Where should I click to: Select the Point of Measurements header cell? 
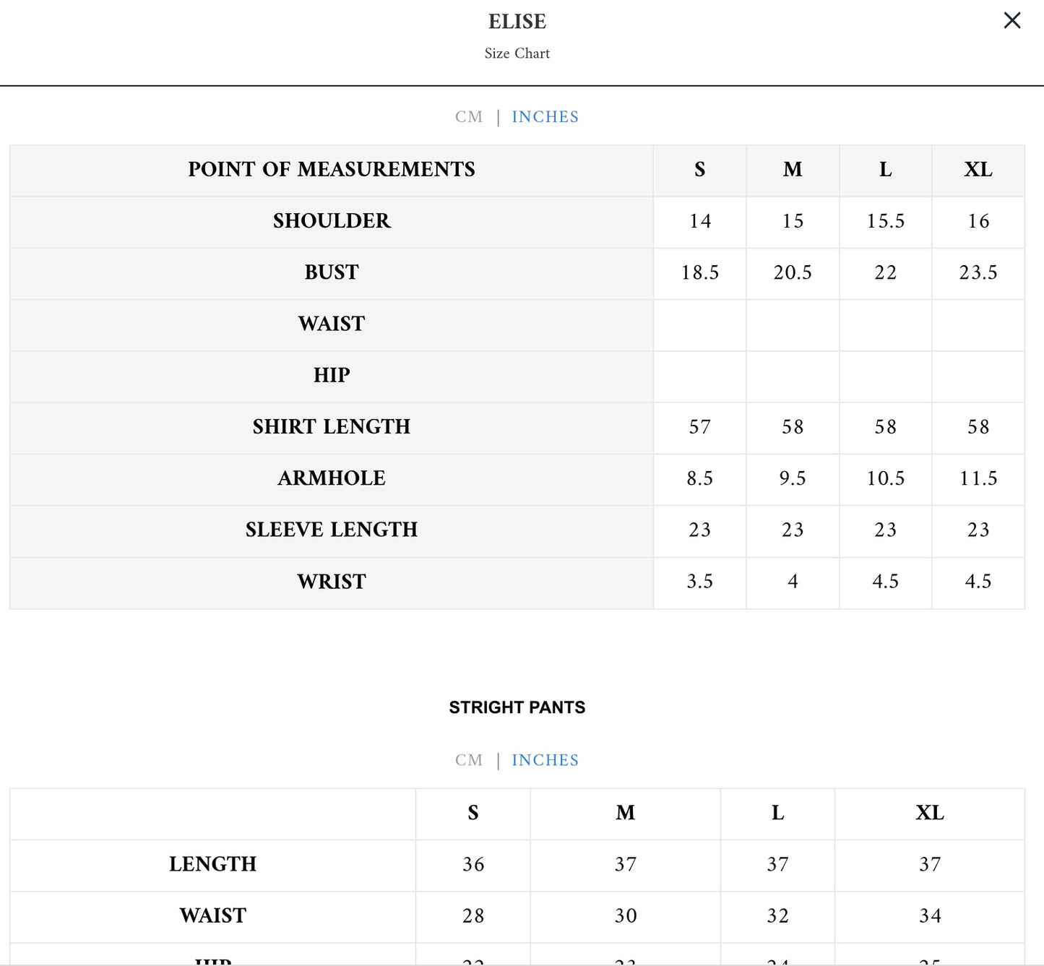pos(332,169)
